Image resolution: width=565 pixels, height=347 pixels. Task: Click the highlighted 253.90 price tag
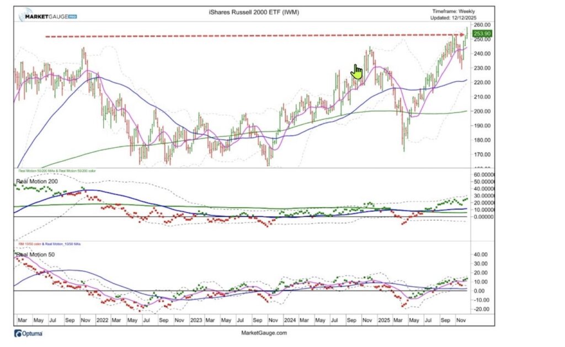tap(482, 33)
